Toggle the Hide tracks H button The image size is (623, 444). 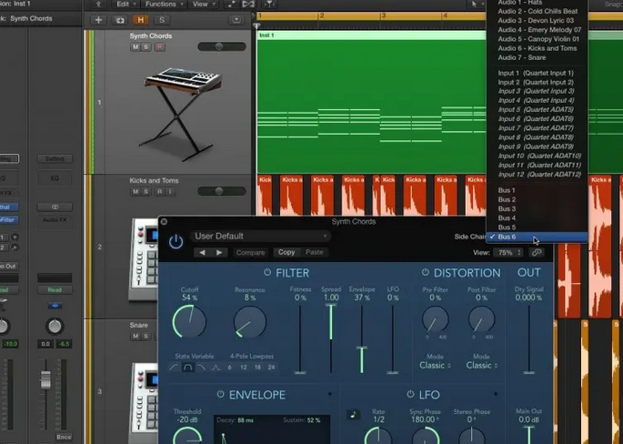pos(141,20)
